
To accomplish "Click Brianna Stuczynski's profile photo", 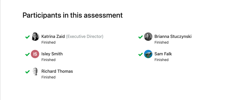I will point(148,37).
